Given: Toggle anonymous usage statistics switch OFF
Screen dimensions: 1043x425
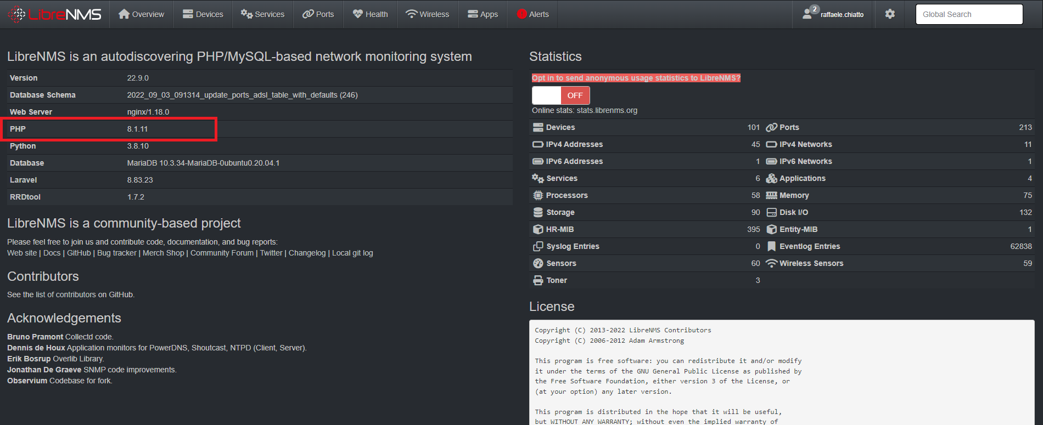Looking at the screenshot, I should tap(560, 95).
